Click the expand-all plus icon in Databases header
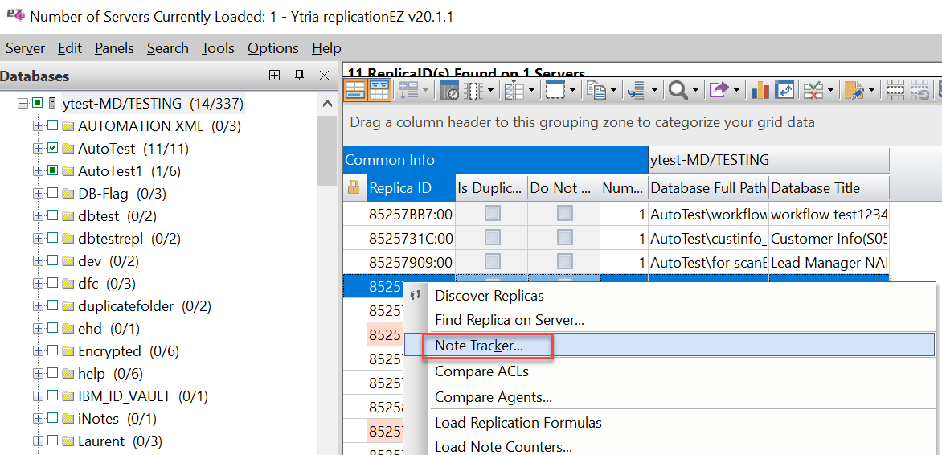 [x=274, y=76]
